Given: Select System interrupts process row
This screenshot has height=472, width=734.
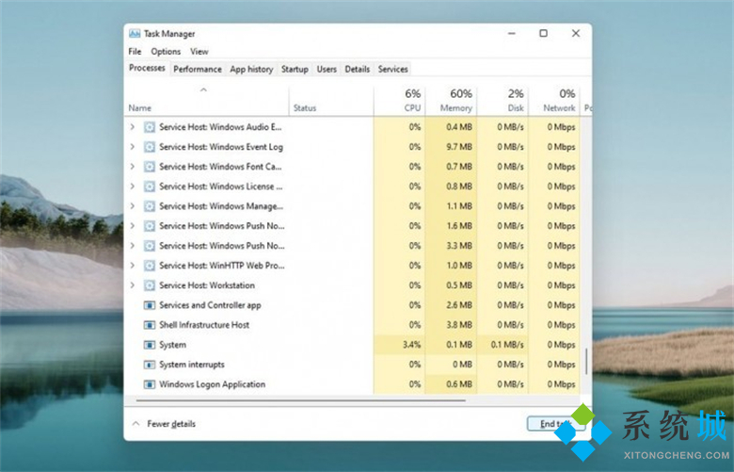Looking at the screenshot, I should [352, 365].
